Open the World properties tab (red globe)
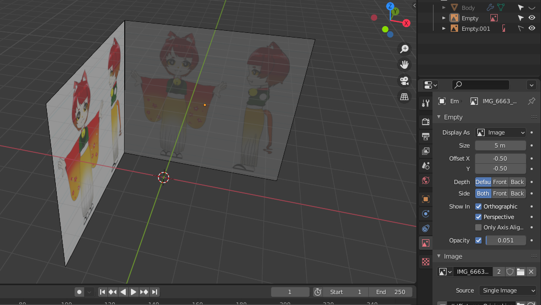 point(425,180)
